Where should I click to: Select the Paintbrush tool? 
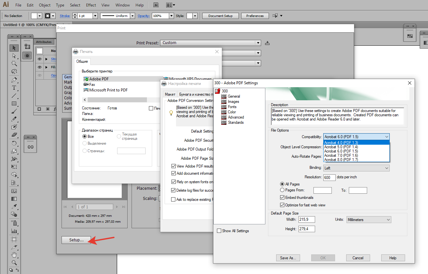coord(14,111)
